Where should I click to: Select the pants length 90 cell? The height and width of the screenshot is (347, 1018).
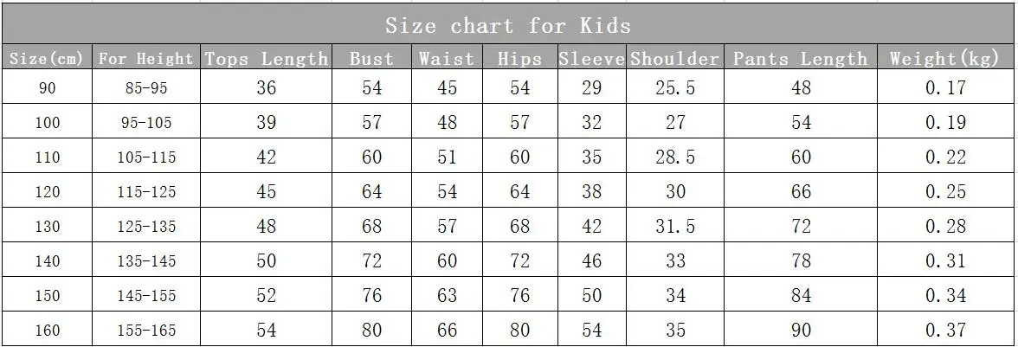coord(801,331)
